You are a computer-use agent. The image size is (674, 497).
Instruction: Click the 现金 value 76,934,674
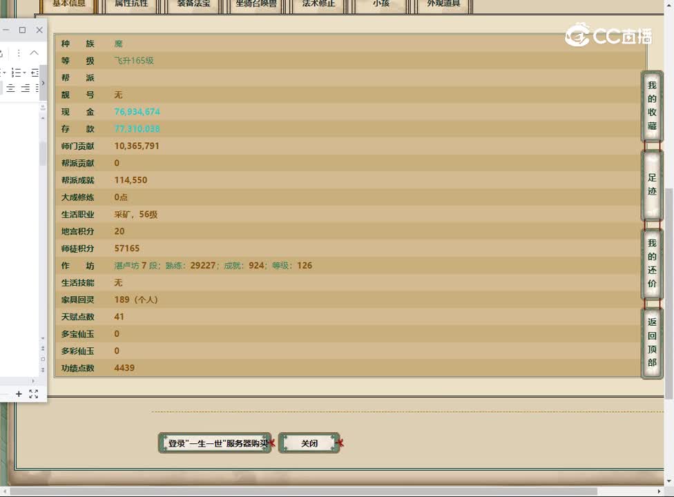pyautogui.click(x=137, y=112)
